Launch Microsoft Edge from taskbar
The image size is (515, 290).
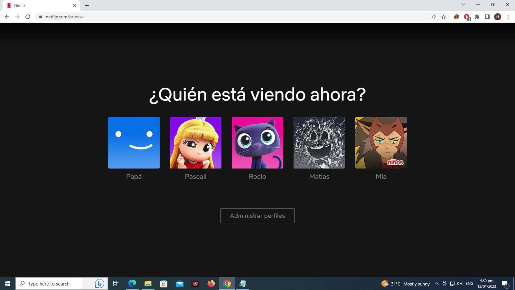tap(132, 284)
